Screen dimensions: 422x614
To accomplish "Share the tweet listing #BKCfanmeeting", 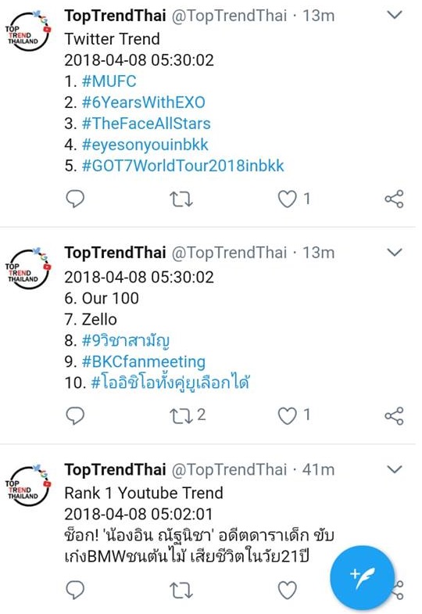I will (394, 416).
